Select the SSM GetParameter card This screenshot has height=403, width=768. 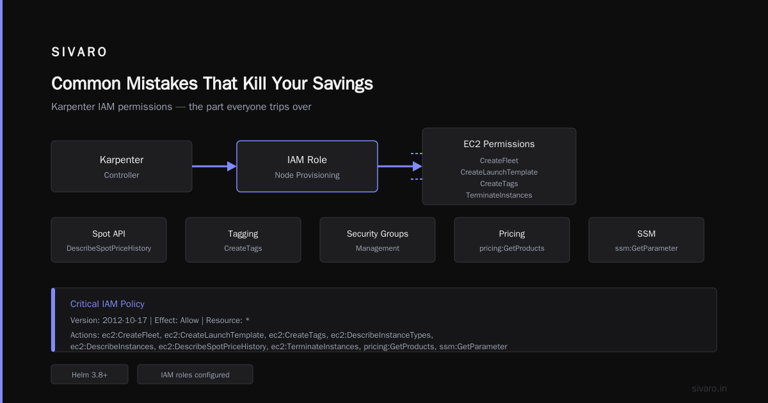click(x=646, y=240)
